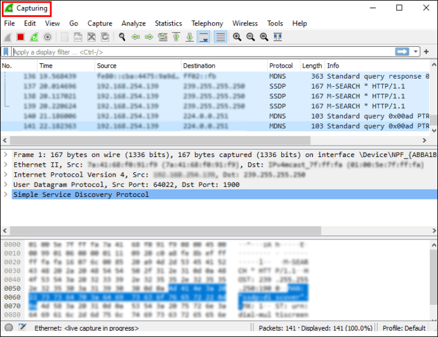Open the Capture menu
This screenshot has height=337, width=438.
tap(100, 23)
